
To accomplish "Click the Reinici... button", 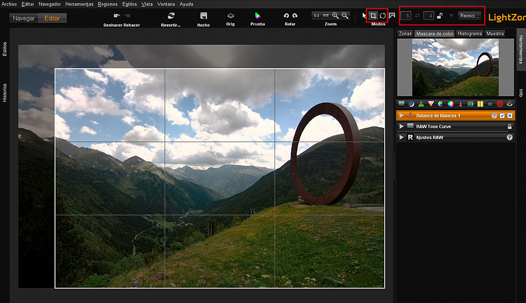I will click(x=470, y=15).
